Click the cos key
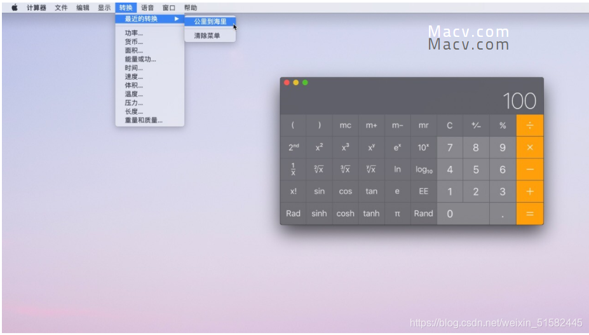Viewport: 589px width, 335px height. (x=345, y=191)
